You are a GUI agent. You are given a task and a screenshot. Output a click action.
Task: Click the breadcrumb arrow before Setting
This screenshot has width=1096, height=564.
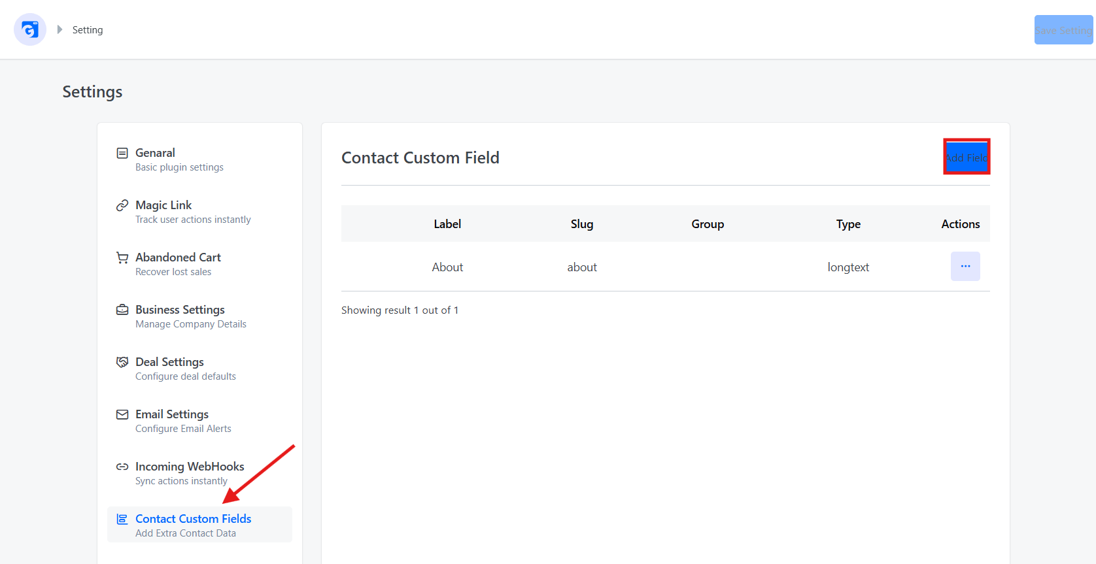pyautogui.click(x=60, y=29)
